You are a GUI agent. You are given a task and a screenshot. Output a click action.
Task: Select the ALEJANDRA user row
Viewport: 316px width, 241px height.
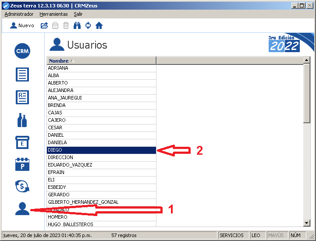tap(102, 90)
